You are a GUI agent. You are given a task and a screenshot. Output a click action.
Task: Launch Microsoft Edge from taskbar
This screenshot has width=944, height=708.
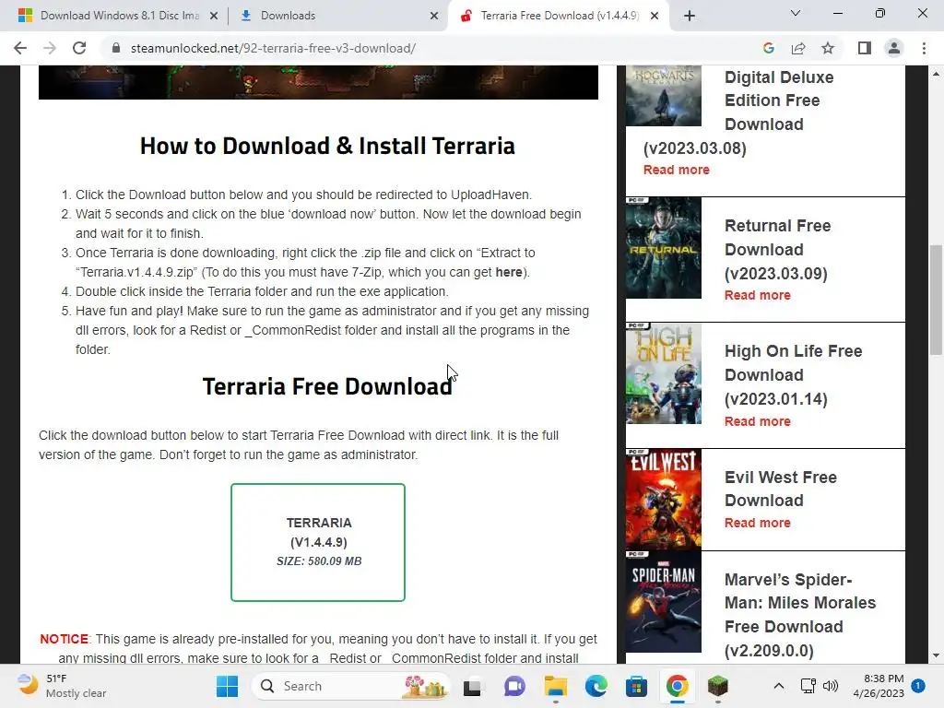click(x=596, y=686)
